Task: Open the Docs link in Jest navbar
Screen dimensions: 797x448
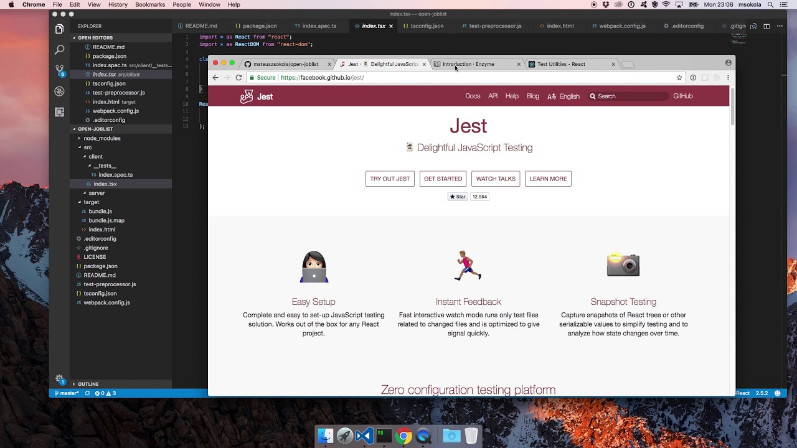Action: [x=473, y=96]
